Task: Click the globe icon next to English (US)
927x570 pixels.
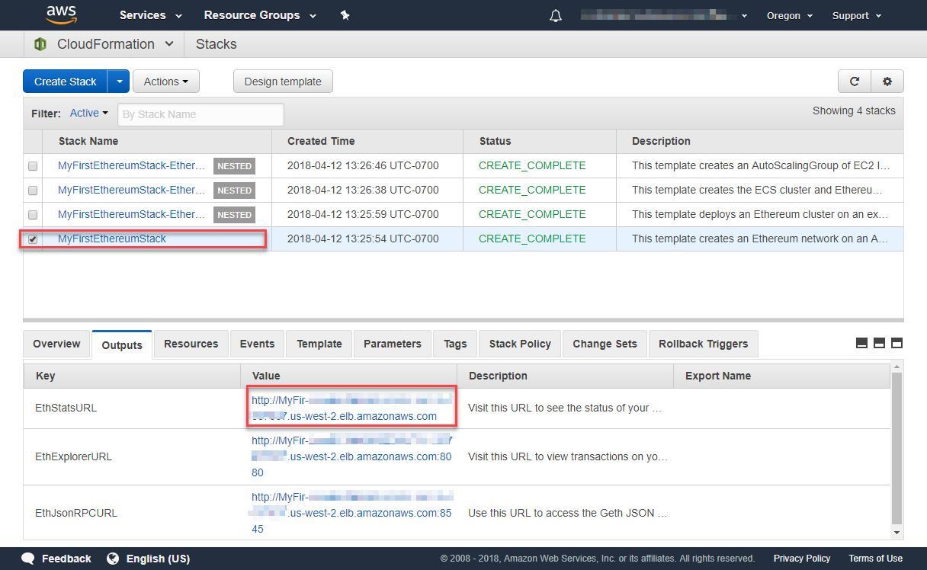Action: 112,558
